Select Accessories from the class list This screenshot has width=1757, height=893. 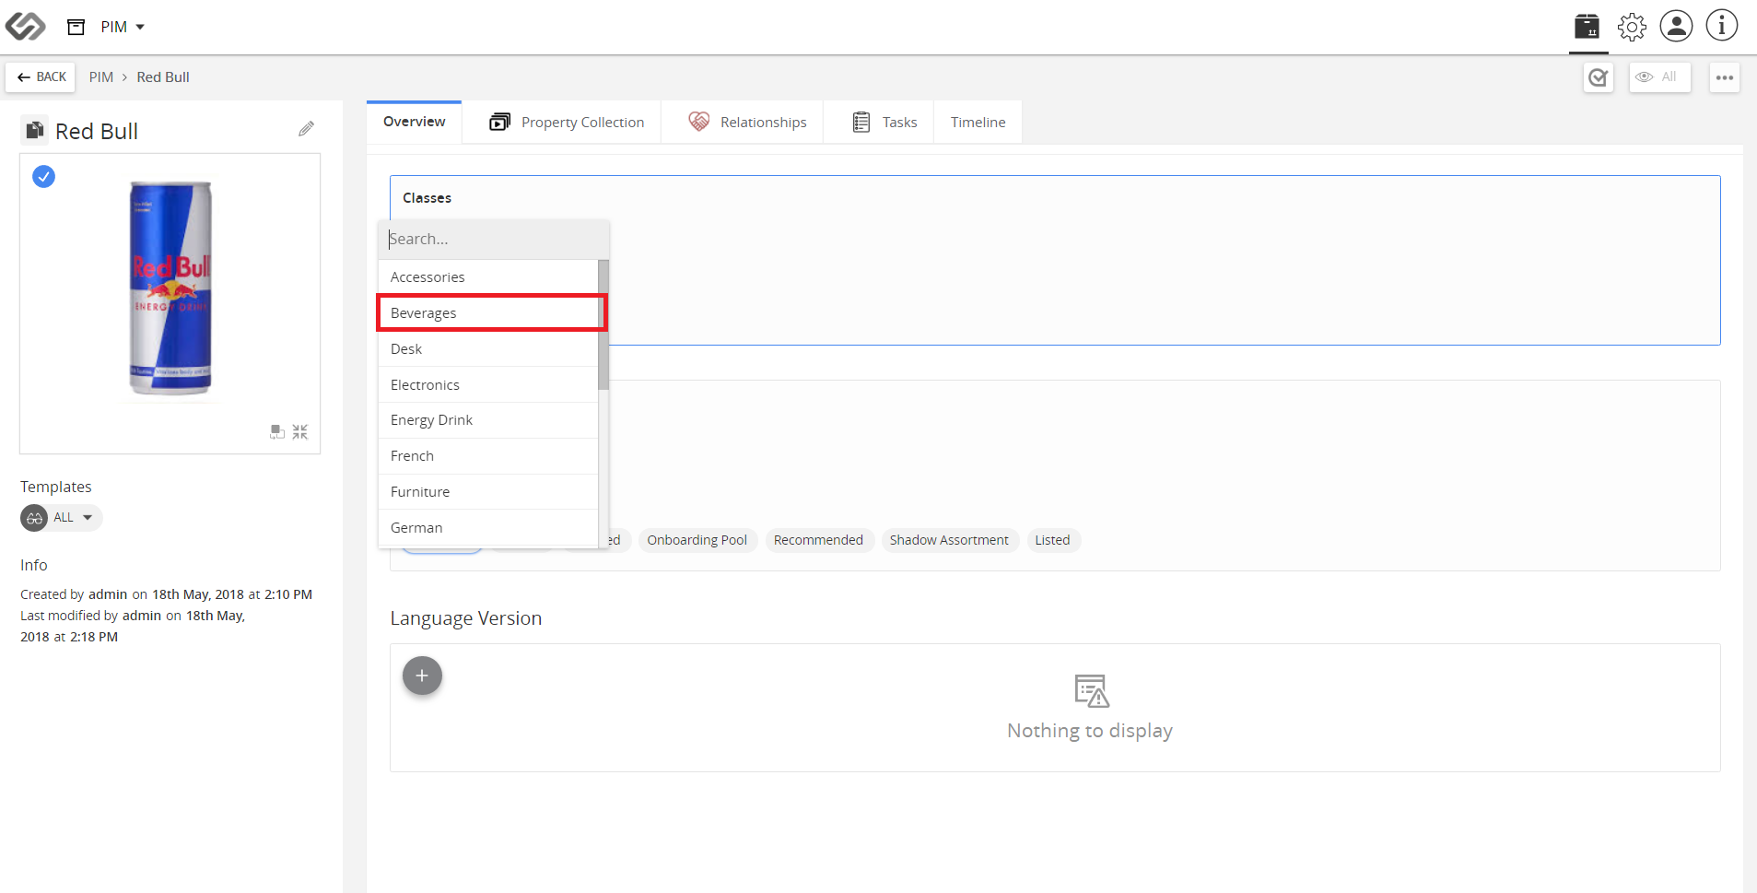[488, 277]
